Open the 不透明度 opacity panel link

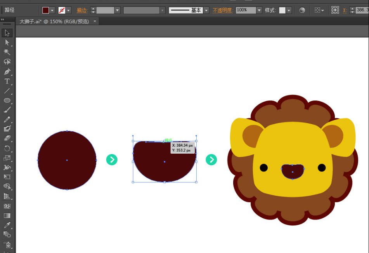coord(223,10)
